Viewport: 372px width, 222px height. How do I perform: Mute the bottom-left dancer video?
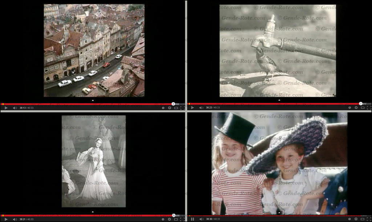point(15,219)
